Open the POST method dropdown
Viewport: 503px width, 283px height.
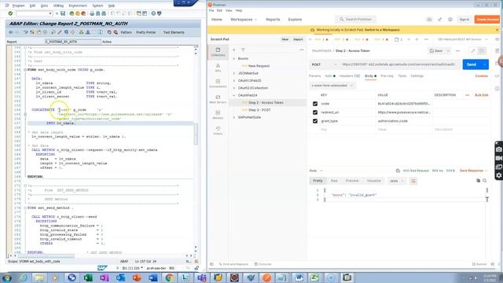pyautogui.click(x=324, y=64)
